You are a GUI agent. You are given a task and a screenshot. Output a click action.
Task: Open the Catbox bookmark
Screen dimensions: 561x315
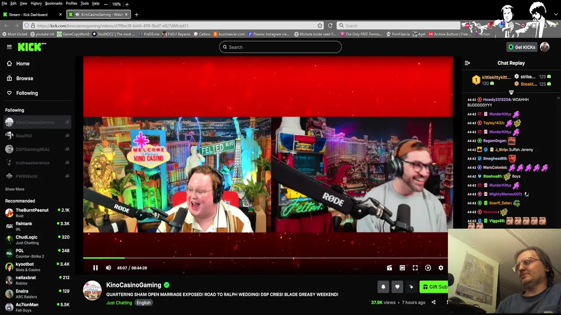coord(201,34)
